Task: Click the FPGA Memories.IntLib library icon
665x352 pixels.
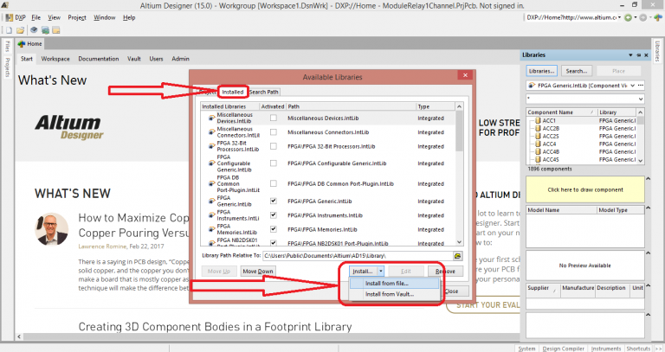Action: [x=211, y=229]
